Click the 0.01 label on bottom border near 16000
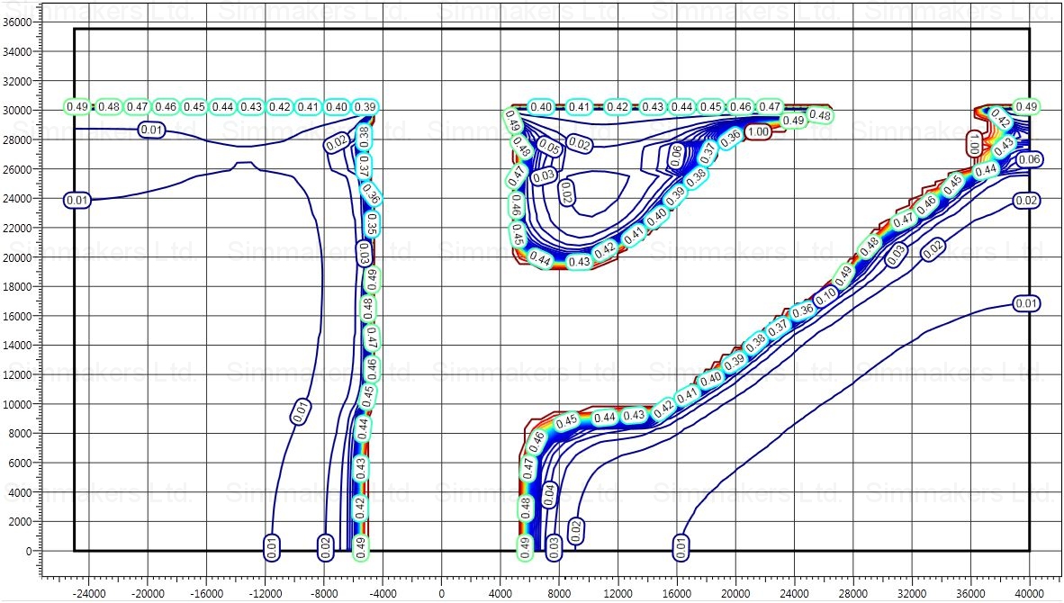The height and width of the screenshot is (603, 1064). point(681,544)
